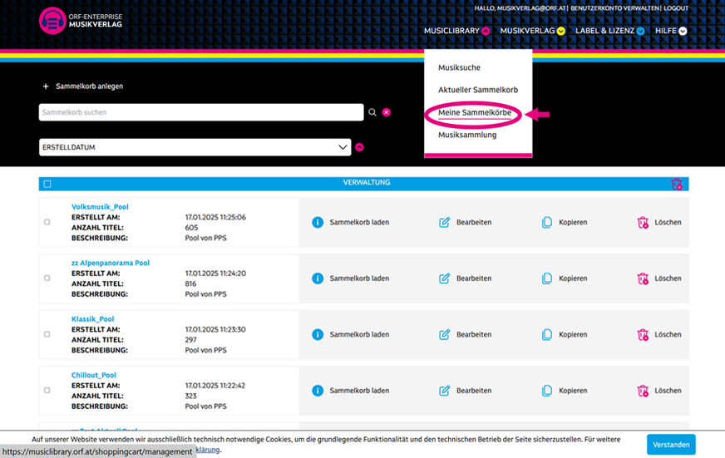
Task: Click the search magnifier next to Sammelkorb suchen
Action: 372,112
